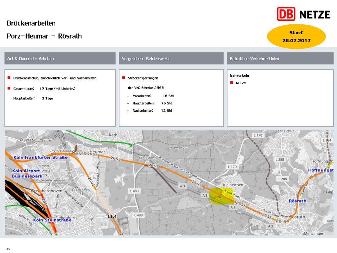This screenshot has height=253, width=337.
Task: Click the Streckensperrungen bullet text
Action: click(143, 78)
